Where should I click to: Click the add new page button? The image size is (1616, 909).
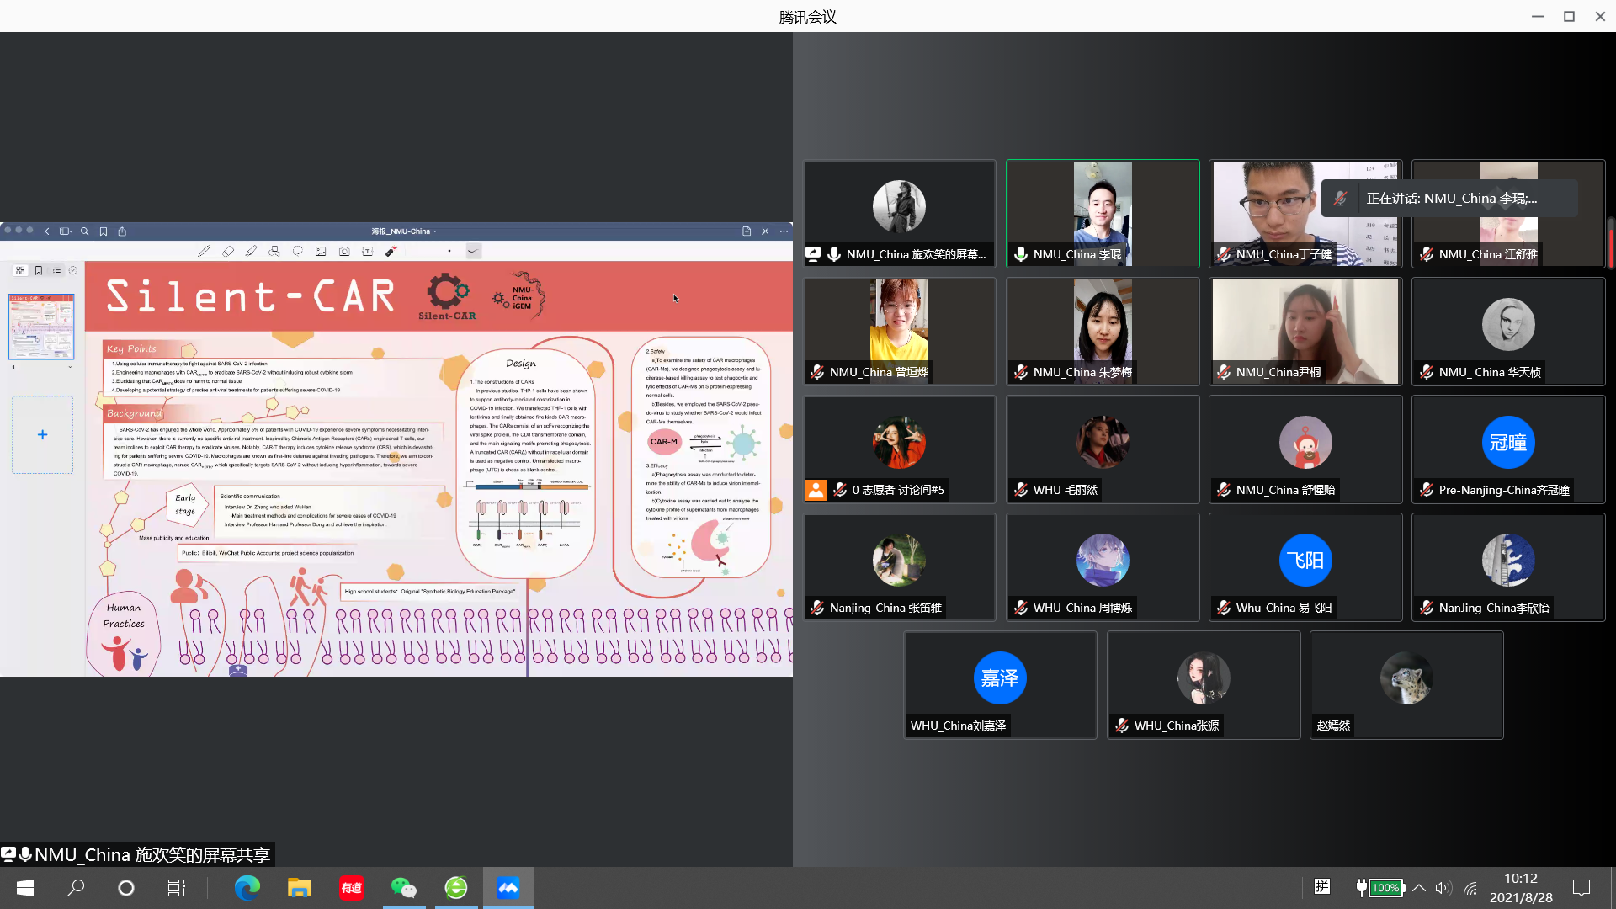point(42,435)
